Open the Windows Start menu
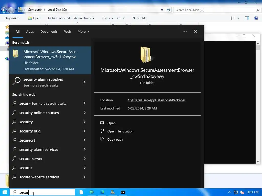This screenshot has width=262, height=196. tap(5, 192)
